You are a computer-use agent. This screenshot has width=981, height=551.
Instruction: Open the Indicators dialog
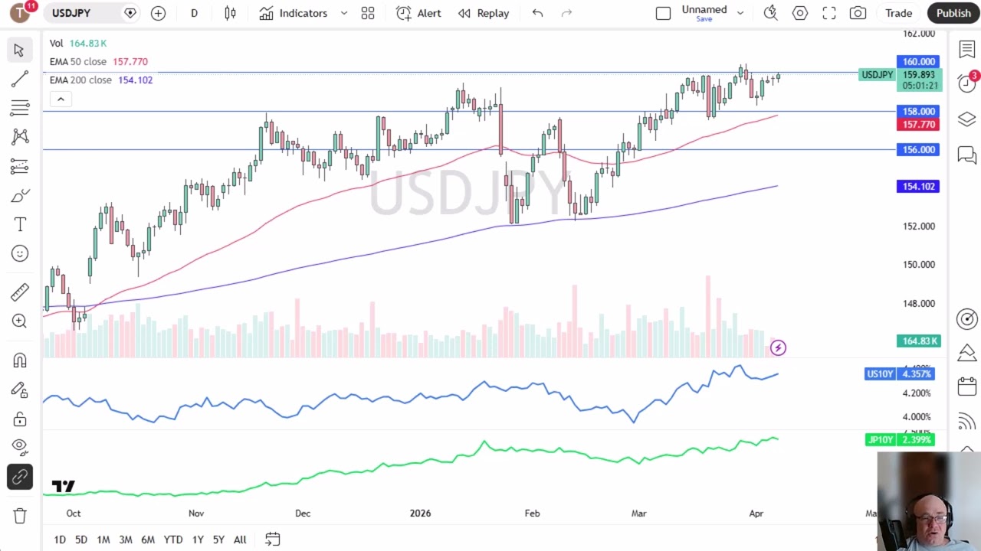click(294, 13)
